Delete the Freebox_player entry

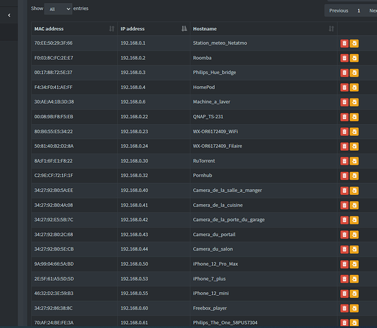[344, 308]
